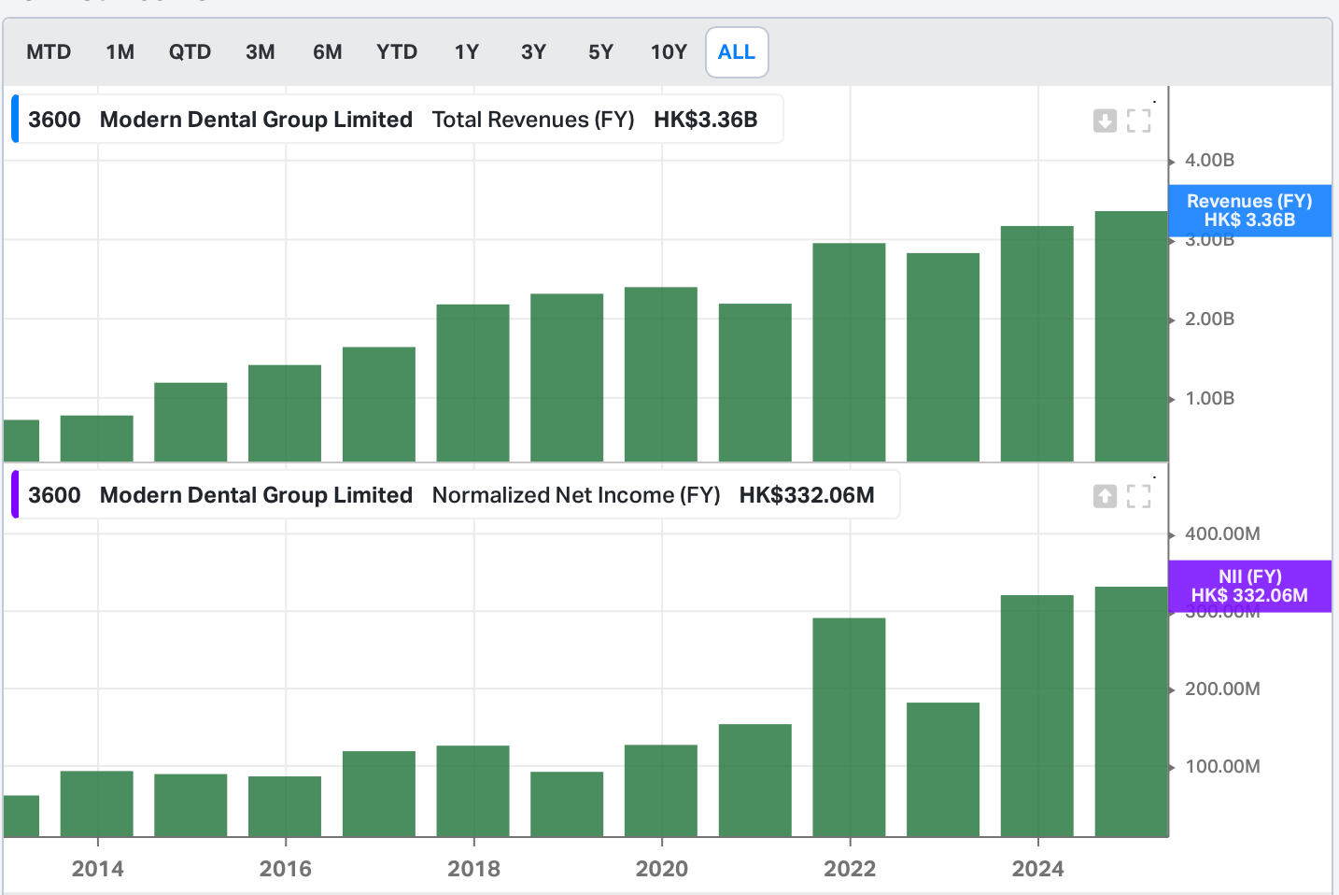Screen dimensions: 1339x895
Task: Switch to the QTD range
Action: coord(190,52)
